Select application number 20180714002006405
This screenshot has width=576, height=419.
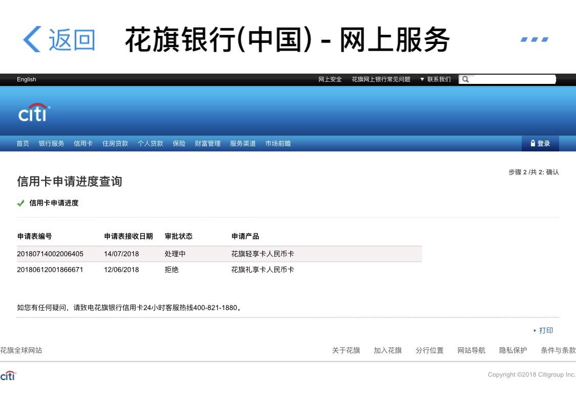[50, 254]
